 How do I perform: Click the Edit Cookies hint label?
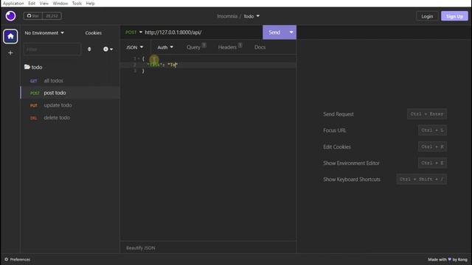337,147
